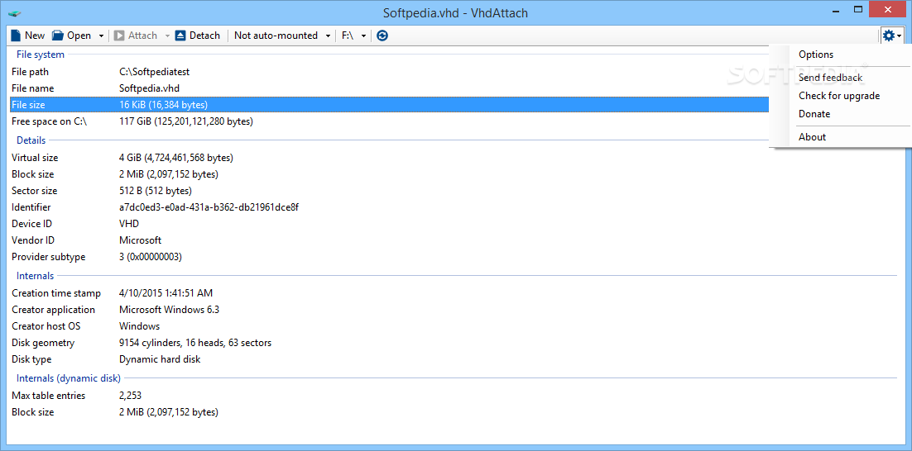Expand the Attach button dropdown arrow
The image size is (912, 451).
pyautogui.click(x=167, y=36)
